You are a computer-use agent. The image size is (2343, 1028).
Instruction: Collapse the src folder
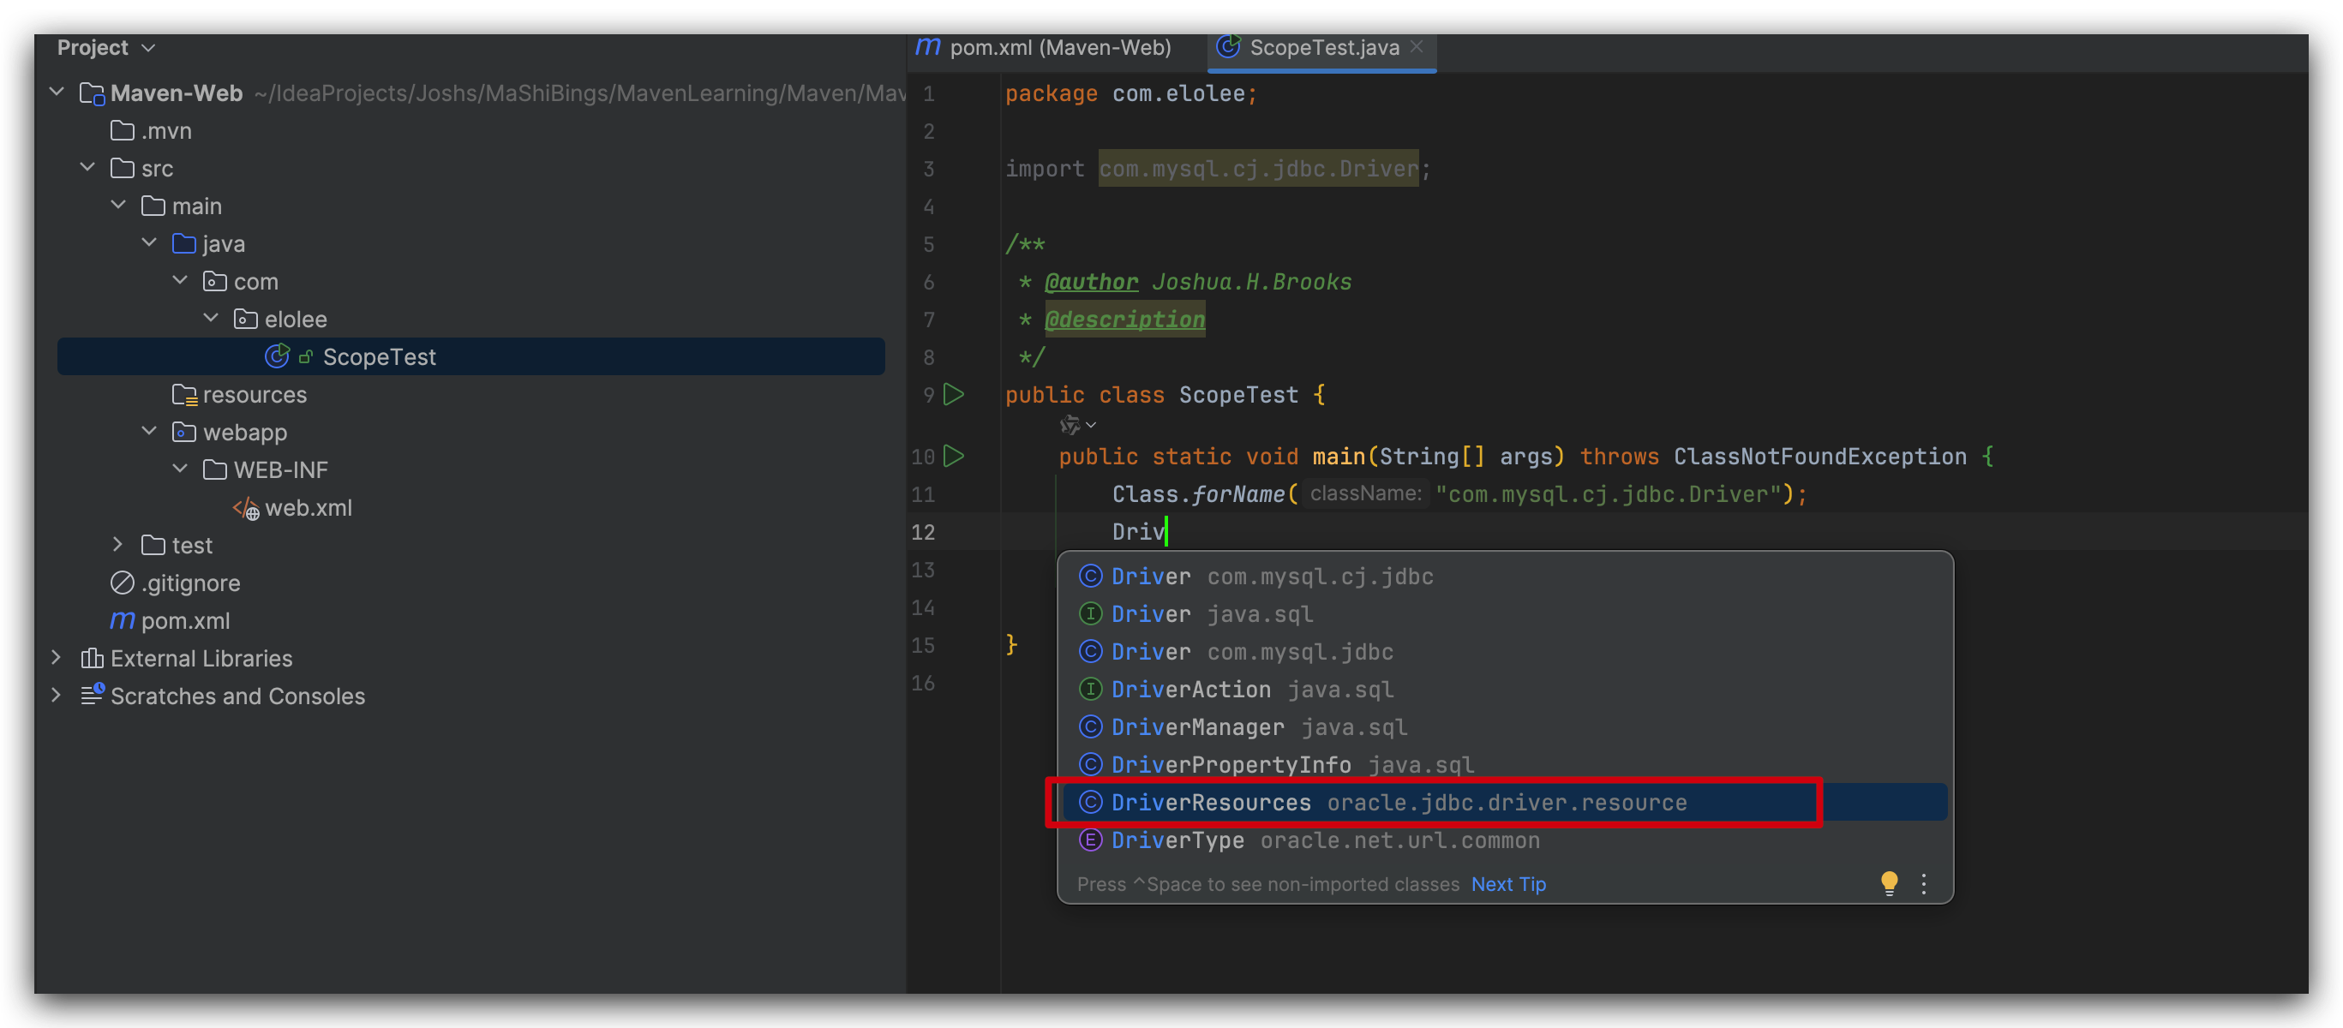coord(87,167)
